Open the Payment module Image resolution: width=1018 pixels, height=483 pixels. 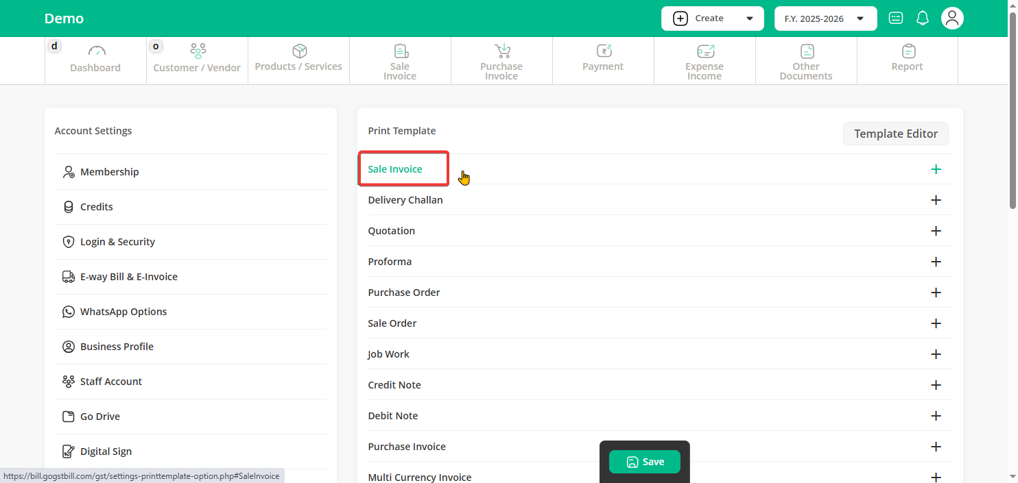coord(603,59)
